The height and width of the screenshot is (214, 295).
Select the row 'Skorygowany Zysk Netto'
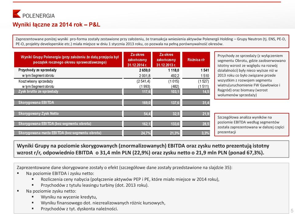(x=112, y=114)
